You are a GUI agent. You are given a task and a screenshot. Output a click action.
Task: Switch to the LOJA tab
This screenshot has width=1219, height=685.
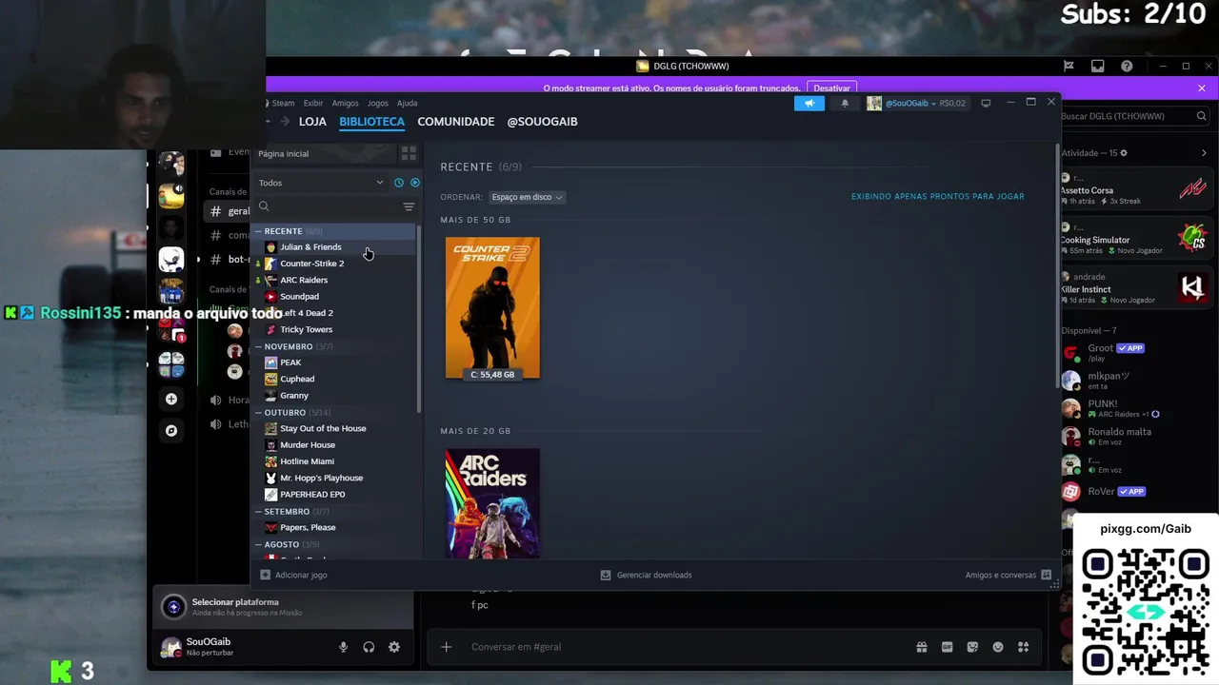(312, 122)
